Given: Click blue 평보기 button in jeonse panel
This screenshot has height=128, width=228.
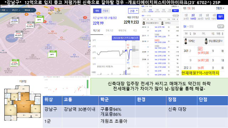Looking at the screenshot, I should coord(220,17).
